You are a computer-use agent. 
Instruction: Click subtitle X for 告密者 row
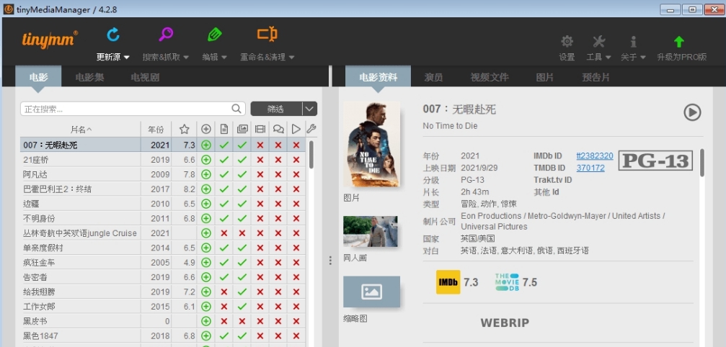(x=278, y=277)
